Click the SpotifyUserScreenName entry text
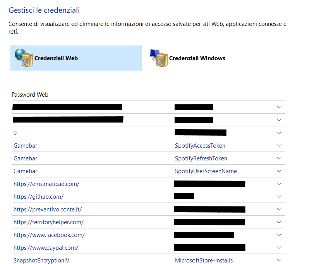Viewport: 324px width, 264px height. pos(206,171)
